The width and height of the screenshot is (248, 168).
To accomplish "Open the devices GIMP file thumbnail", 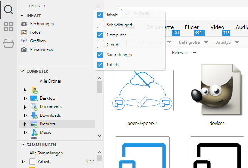I will pyautogui.click(x=217, y=89).
